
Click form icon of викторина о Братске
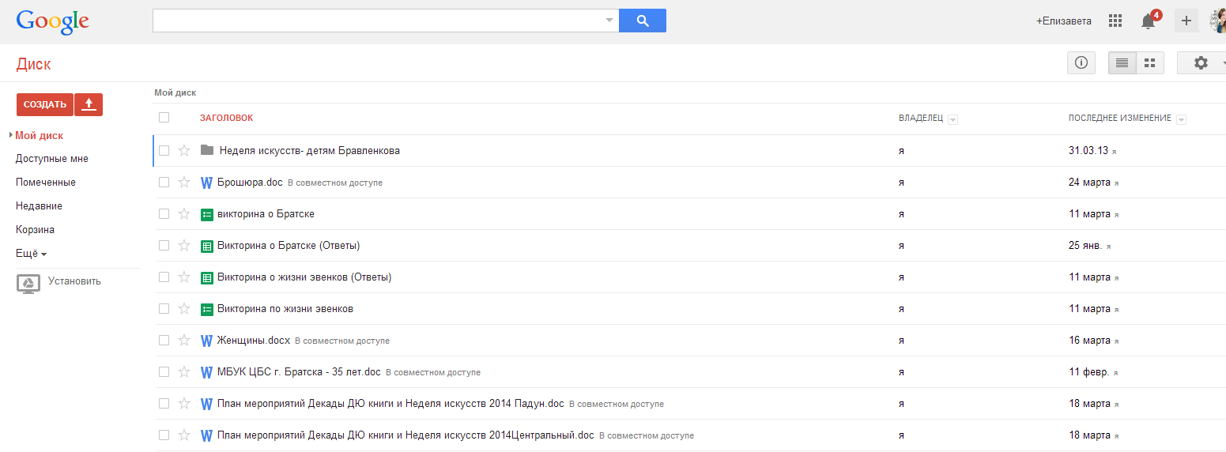pos(207,214)
